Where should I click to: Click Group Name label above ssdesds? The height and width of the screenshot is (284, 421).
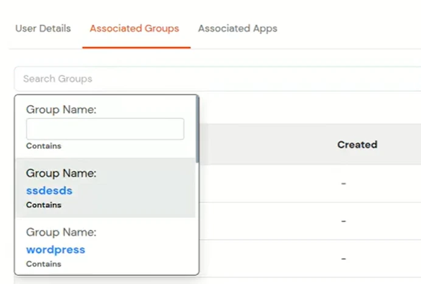(61, 173)
